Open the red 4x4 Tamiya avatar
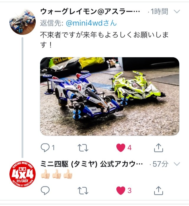Screen dimensions: 189x206 coord(22,174)
